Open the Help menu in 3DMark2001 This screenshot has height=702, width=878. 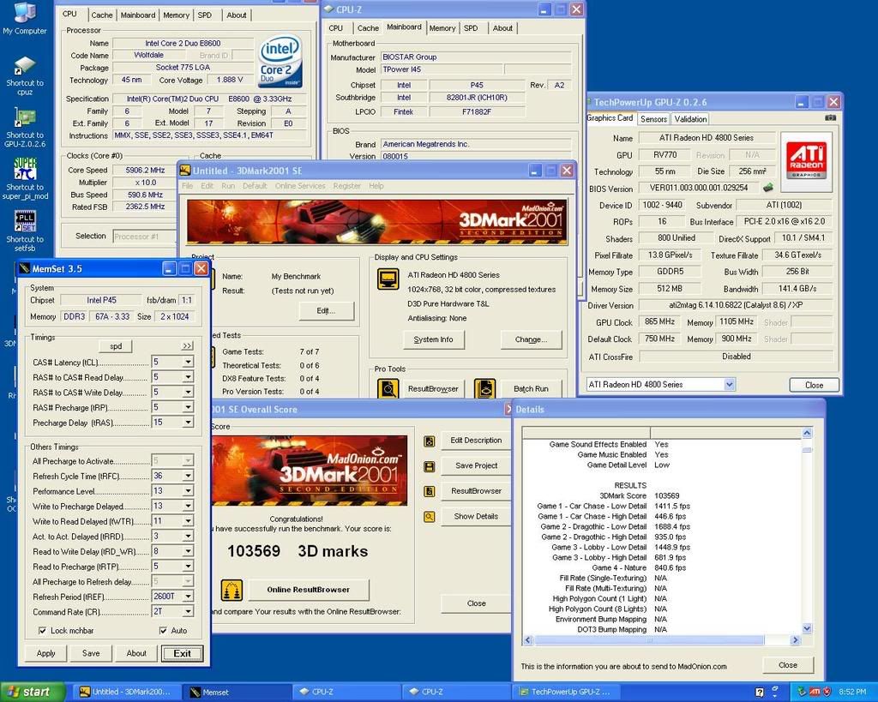point(376,186)
